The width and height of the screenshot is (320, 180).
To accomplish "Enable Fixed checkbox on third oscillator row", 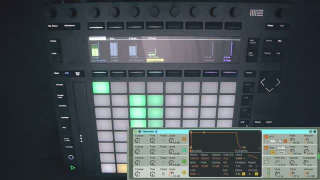I will coord(163,162).
